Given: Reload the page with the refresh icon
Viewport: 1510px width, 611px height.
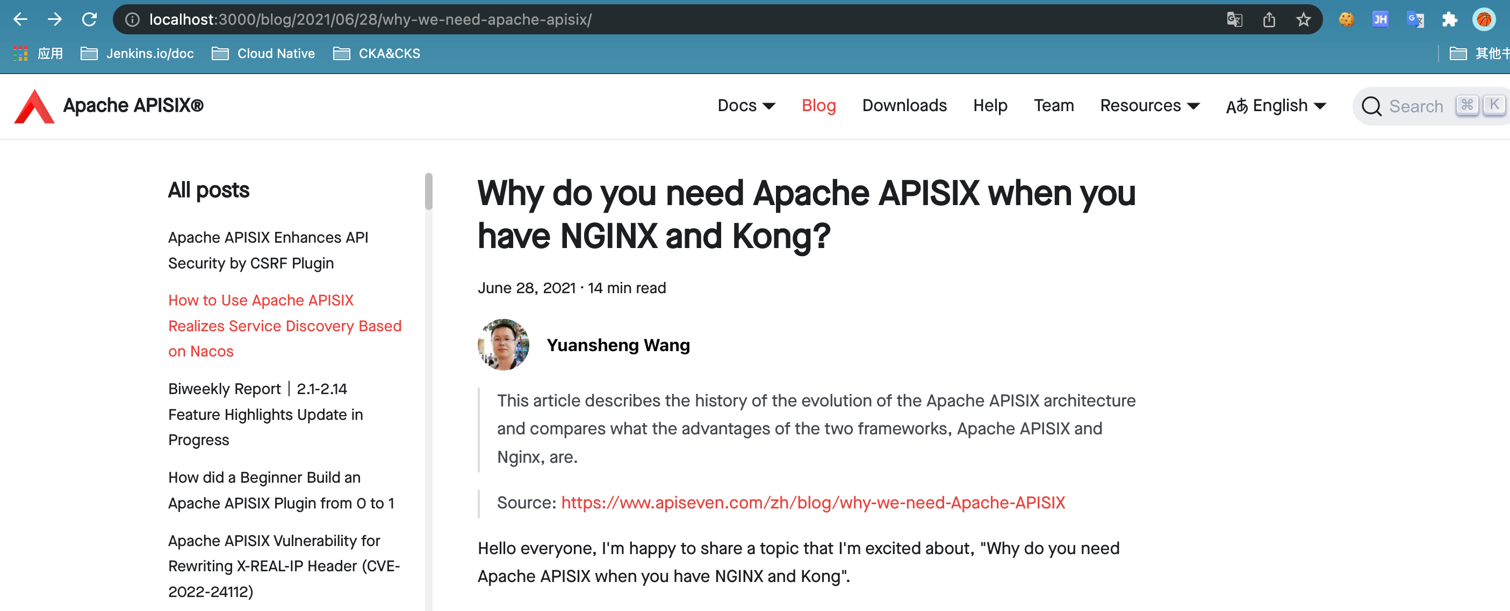Looking at the screenshot, I should [x=90, y=19].
